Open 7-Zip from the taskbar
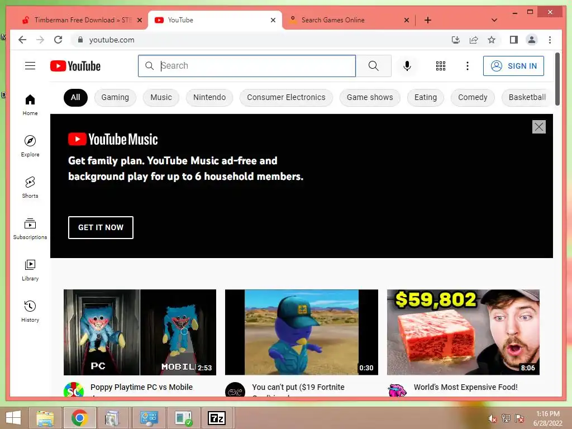 217,418
